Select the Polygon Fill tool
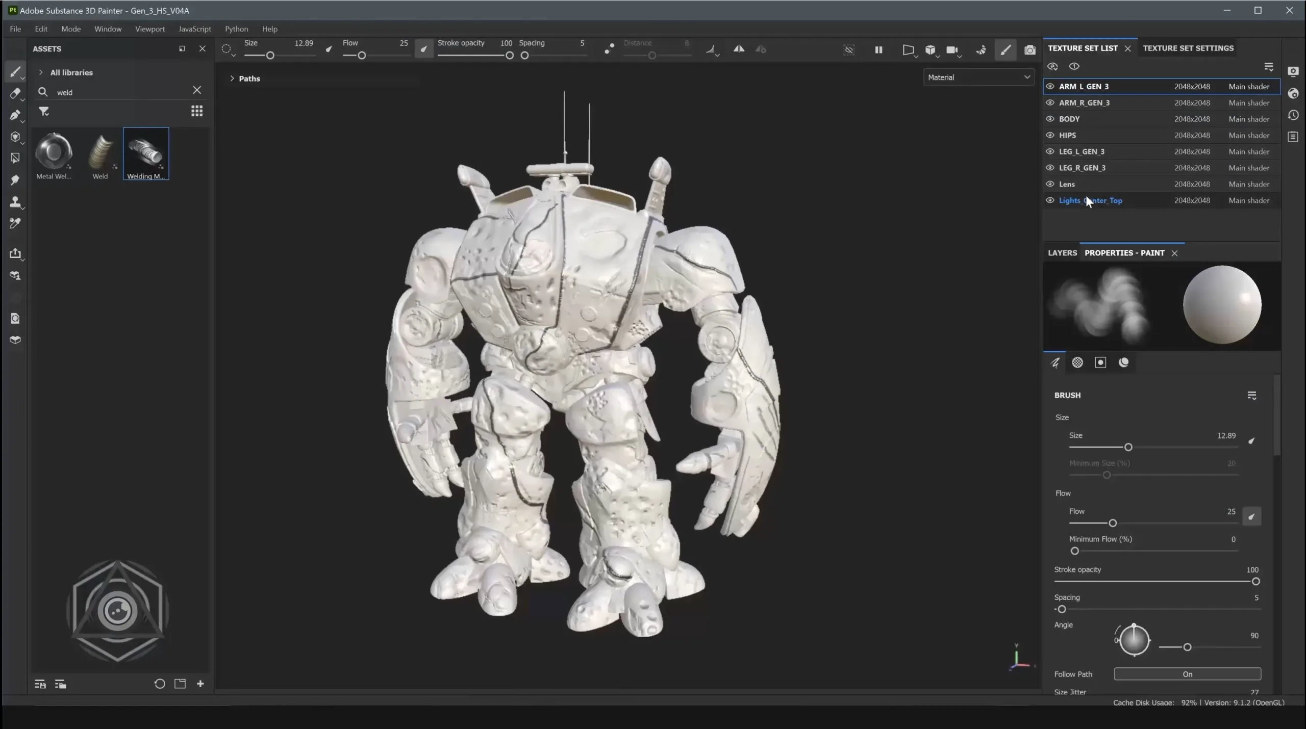The height and width of the screenshot is (729, 1306). 16,158
